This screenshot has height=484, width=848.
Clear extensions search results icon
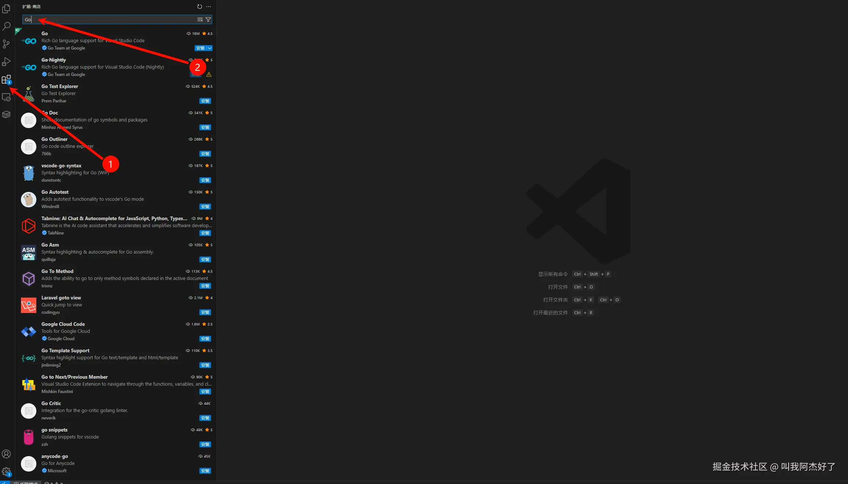tap(200, 19)
